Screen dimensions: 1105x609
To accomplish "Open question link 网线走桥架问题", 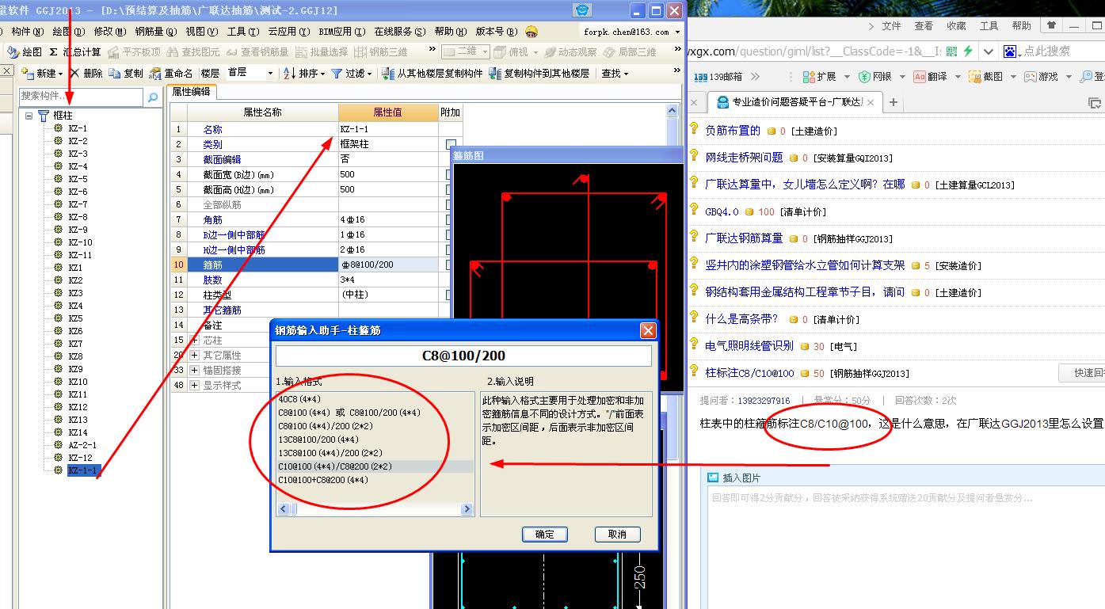I will click(744, 158).
